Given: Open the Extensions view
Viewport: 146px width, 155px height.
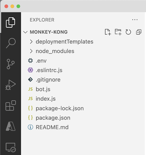Looking at the screenshot, I should click(x=11, y=106).
